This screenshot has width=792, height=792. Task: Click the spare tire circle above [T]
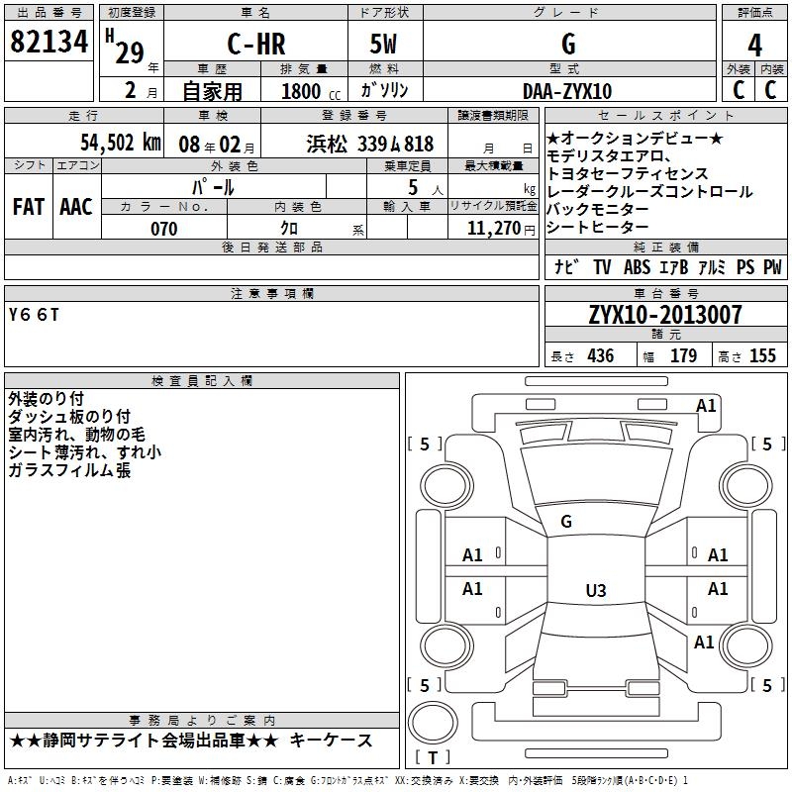pos(433,722)
